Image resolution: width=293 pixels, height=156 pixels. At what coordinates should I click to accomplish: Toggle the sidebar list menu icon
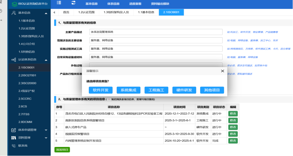[59, 3]
